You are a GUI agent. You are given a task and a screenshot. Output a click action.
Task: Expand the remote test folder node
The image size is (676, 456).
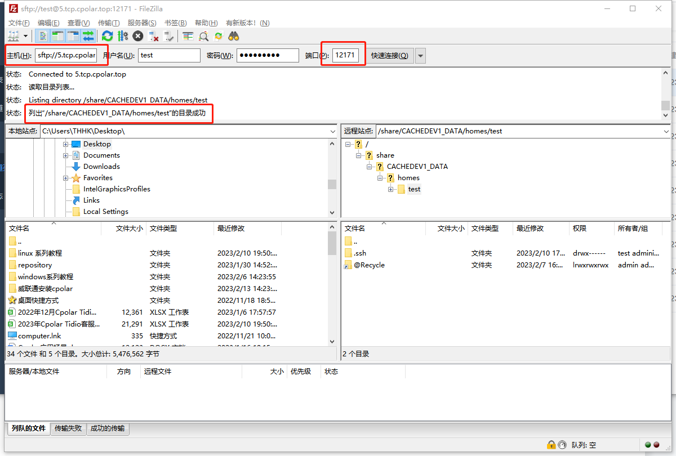[x=390, y=189]
